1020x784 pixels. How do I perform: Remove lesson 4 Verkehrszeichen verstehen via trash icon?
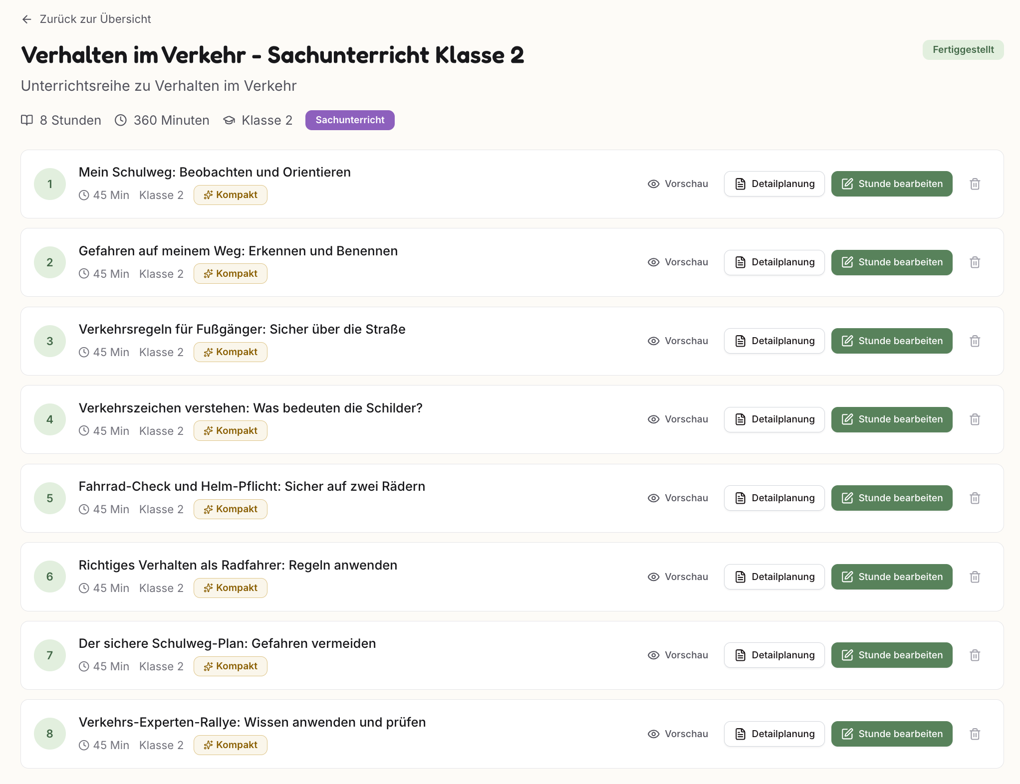[x=975, y=419]
